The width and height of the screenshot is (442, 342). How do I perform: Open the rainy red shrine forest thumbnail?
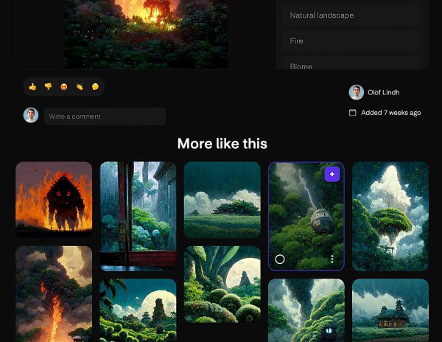(x=138, y=216)
